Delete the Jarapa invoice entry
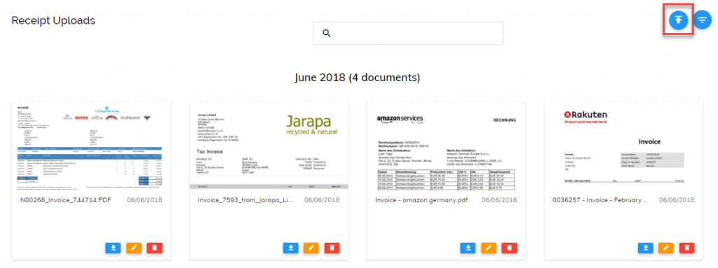This screenshot has width=718, height=268. click(332, 248)
